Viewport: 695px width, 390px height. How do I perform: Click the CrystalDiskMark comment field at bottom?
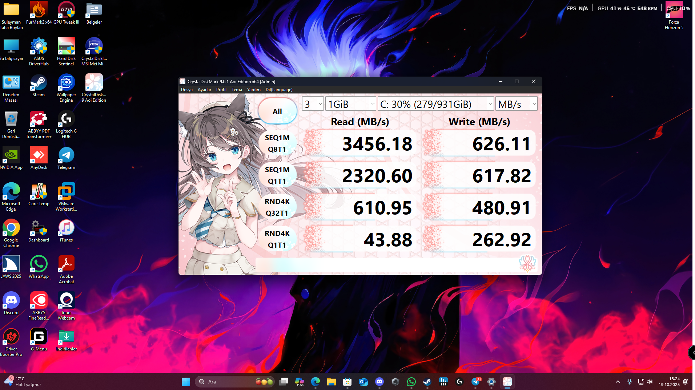point(387,265)
